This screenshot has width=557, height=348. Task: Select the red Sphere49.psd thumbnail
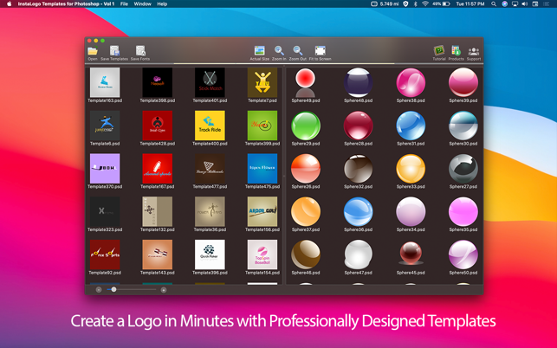click(306, 82)
